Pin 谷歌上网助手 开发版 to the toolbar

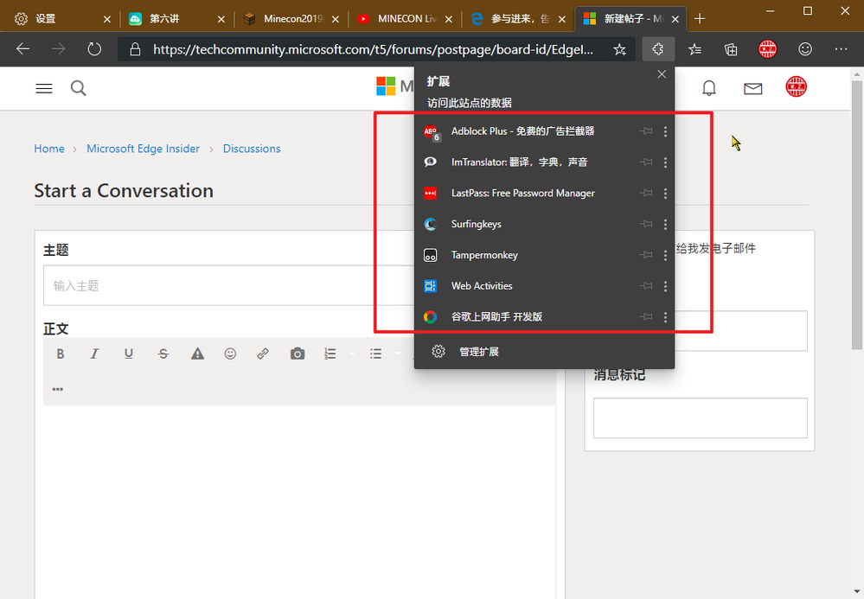click(646, 316)
